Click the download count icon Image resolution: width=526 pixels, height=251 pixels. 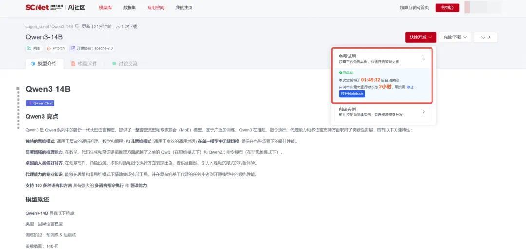(x=118, y=27)
